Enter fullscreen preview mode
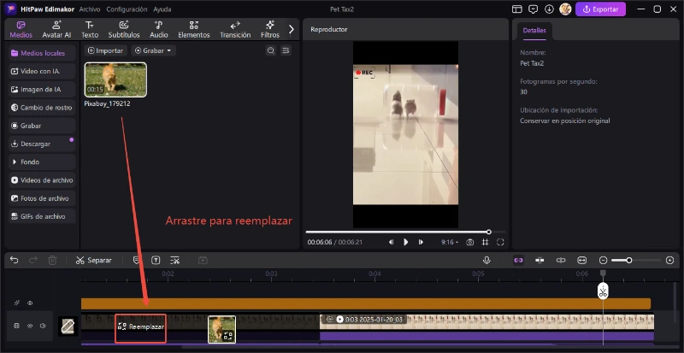 (500, 242)
